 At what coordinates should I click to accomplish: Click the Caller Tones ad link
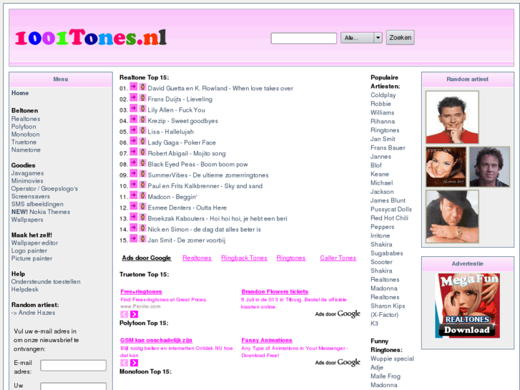[338, 258]
